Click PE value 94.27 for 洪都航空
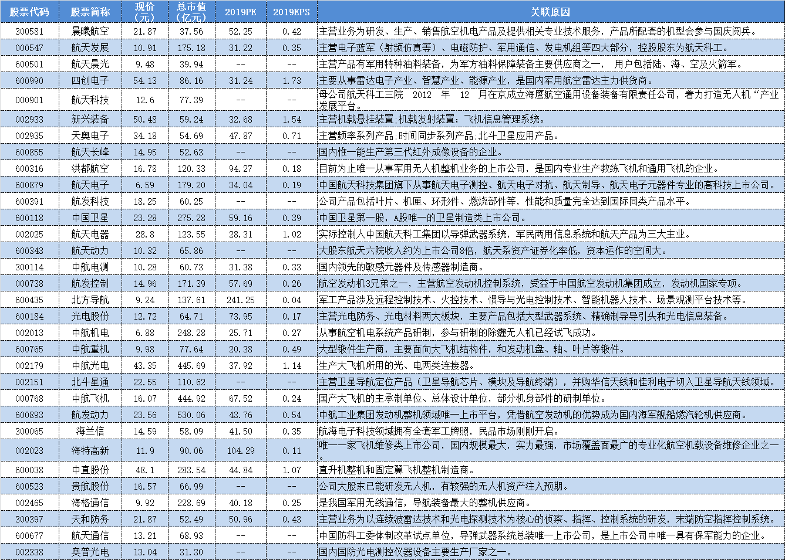The image size is (785, 560). 241,168
